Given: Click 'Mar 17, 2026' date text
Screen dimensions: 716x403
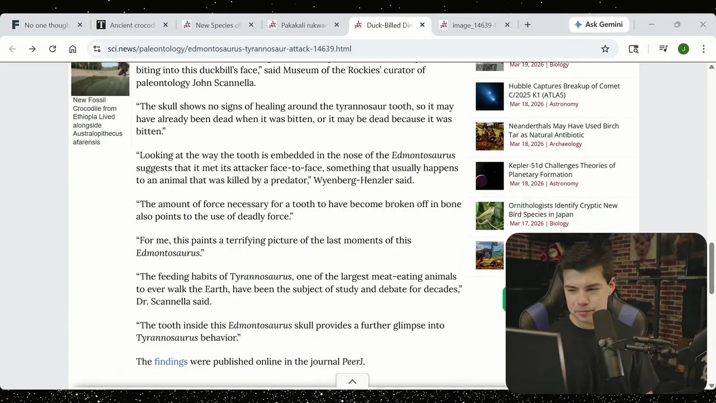Looking at the screenshot, I should 526,223.
